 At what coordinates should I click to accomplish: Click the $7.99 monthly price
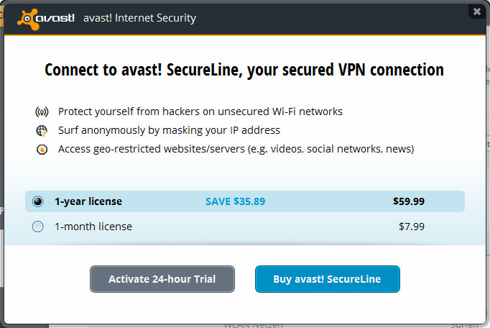tap(412, 227)
